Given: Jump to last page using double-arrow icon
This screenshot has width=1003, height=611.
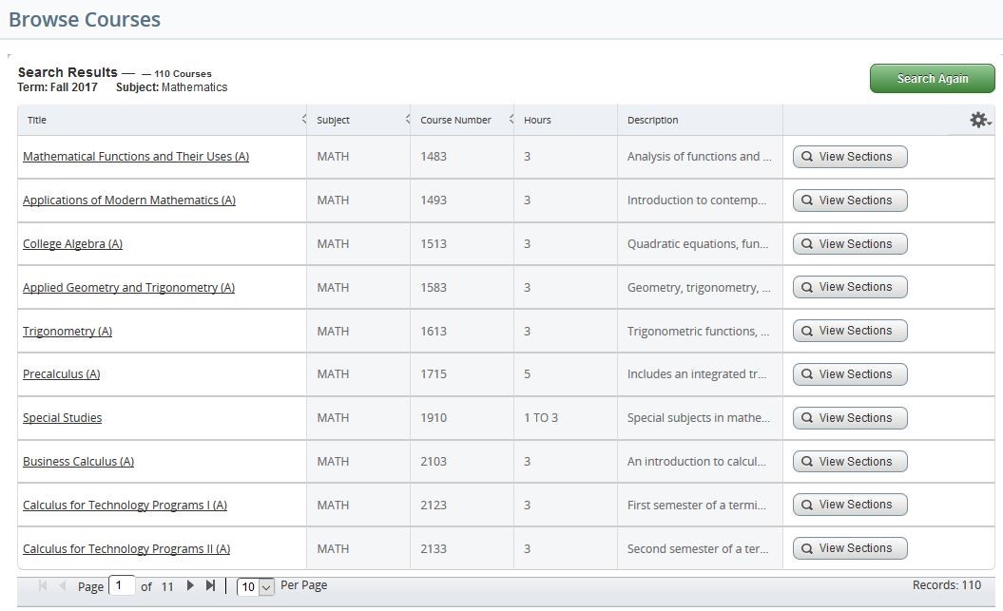Looking at the screenshot, I should tap(210, 585).
